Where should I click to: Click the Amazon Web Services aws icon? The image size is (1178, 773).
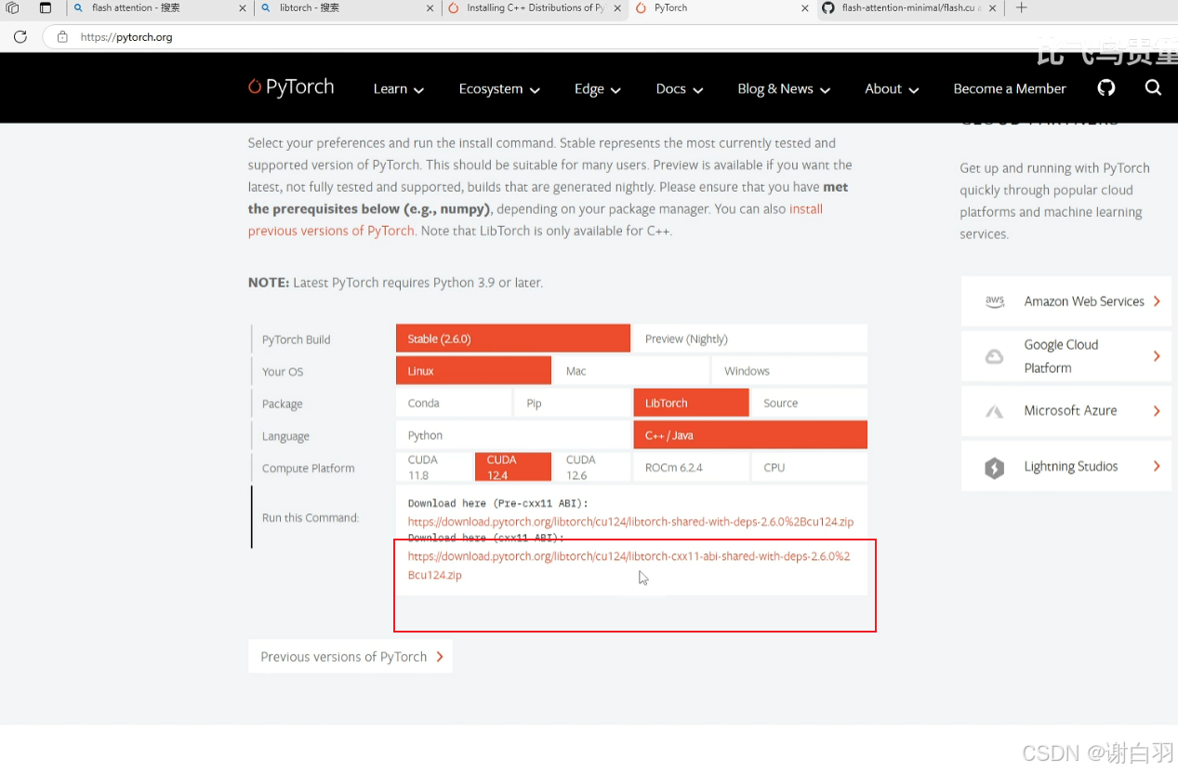point(994,301)
